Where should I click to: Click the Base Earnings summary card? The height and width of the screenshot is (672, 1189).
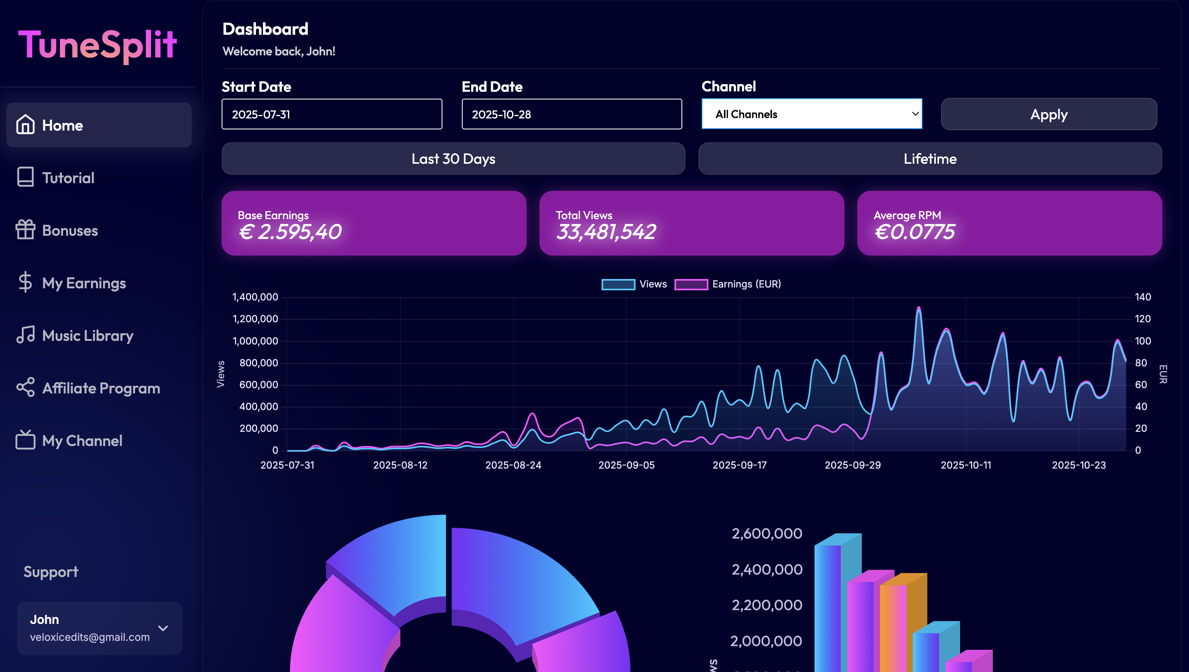[374, 223]
